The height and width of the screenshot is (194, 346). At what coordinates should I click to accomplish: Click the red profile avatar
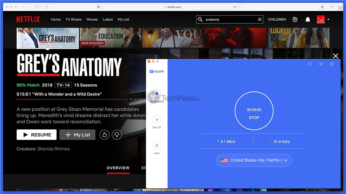[321, 19]
